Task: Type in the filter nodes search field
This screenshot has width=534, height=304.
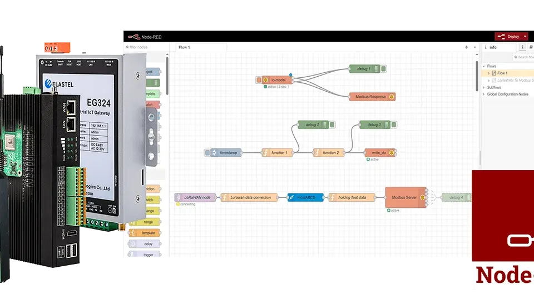Action: [x=146, y=47]
